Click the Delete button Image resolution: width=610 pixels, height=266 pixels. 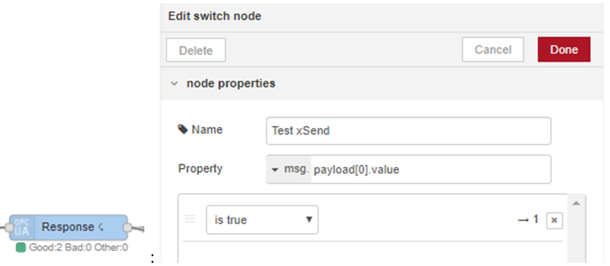pos(196,50)
